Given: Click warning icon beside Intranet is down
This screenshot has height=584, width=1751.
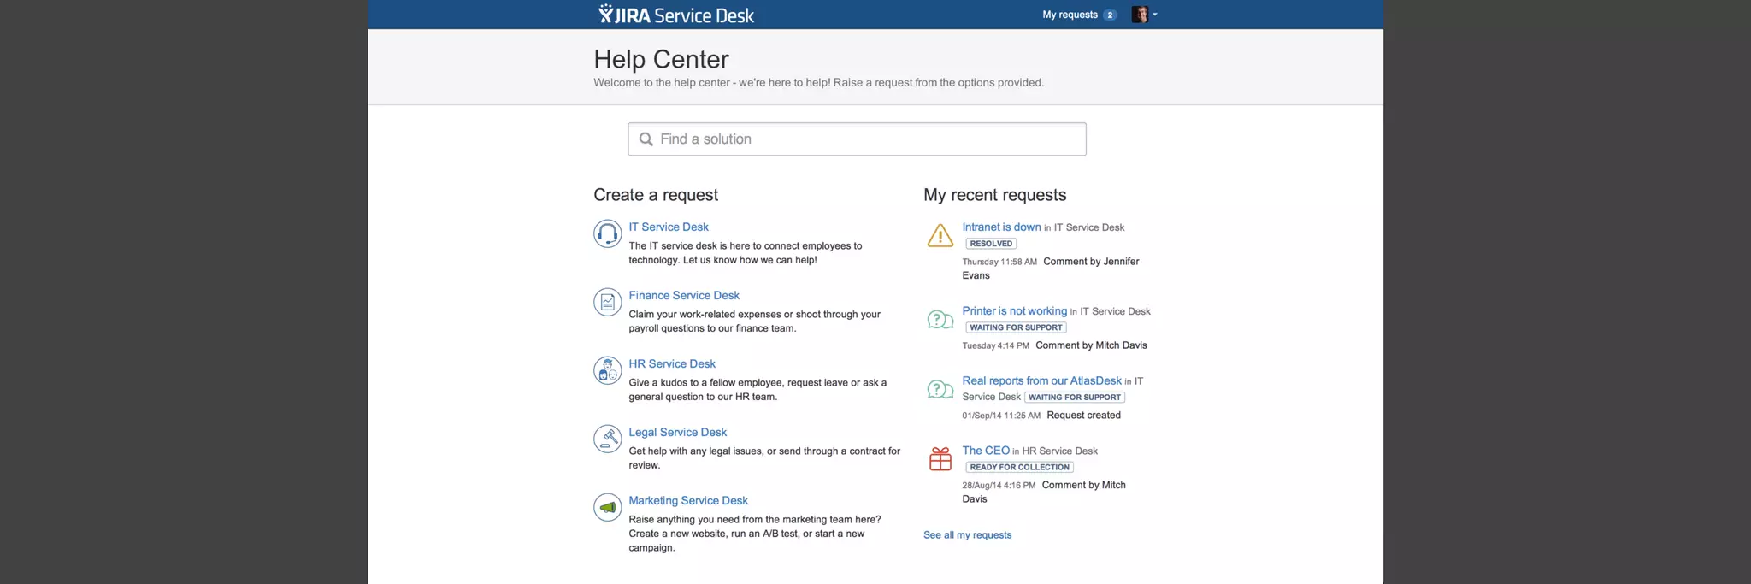Looking at the screenshot, I should pos(940,235).
